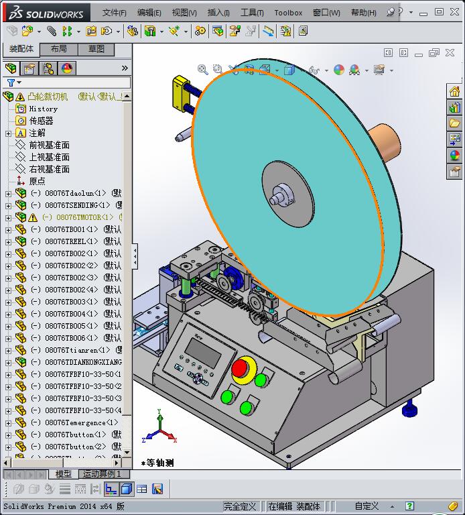Open Design Library icon in task pane

[x=454, y=107]
